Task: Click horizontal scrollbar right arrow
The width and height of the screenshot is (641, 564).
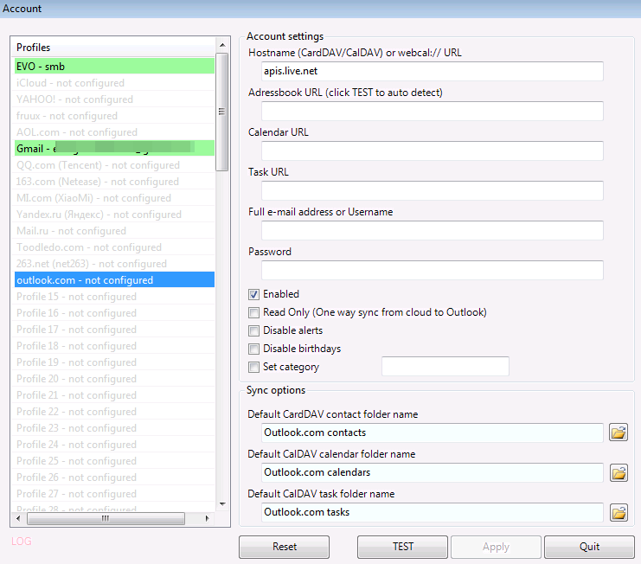Action: [x=207, y=519]
